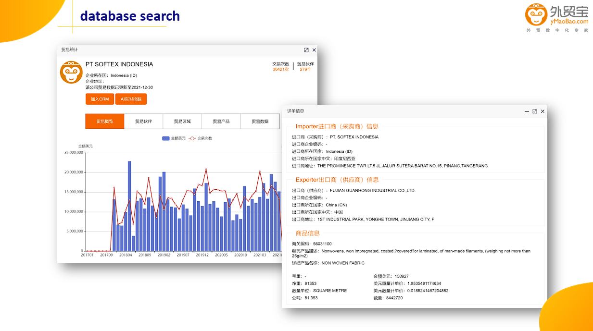Click the 商品信息 section heading
This screenshot has height=331, width=593.
(x=308, y=233)
